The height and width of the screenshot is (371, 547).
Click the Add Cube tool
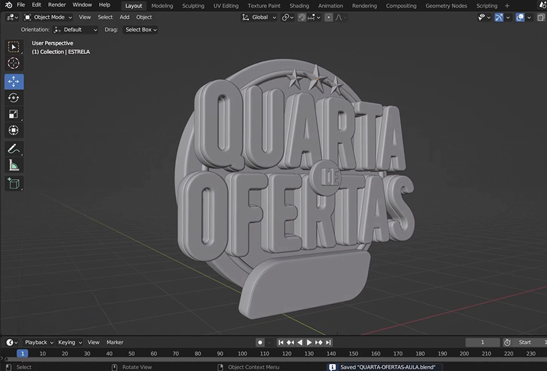pyautogui.click(x=14, y=184)
